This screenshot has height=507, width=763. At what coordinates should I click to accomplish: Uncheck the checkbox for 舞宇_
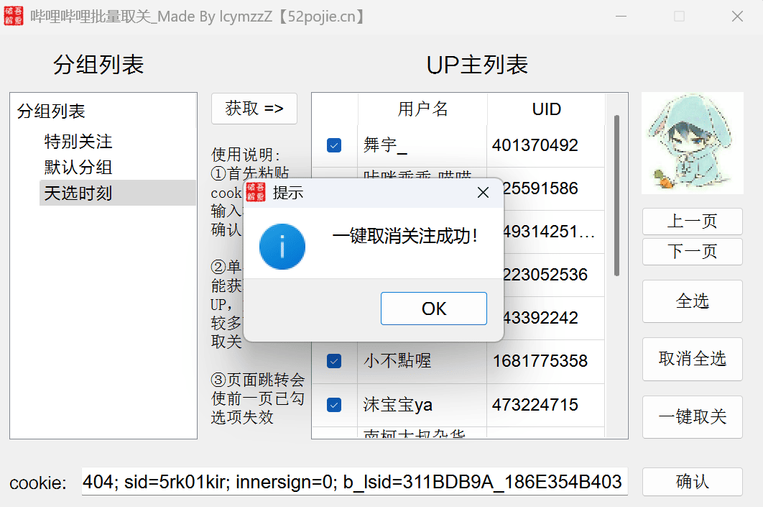point(334,145)
